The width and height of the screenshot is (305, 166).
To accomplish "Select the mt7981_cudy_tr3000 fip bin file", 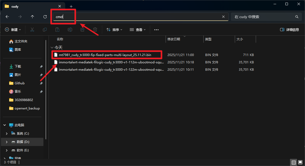I will point(105,55).
